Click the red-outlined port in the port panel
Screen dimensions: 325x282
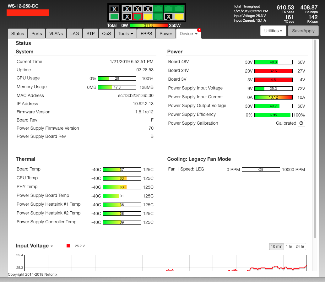click(x=137, y=17)
